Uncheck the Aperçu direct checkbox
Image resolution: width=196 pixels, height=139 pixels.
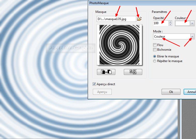click(94, 84)
